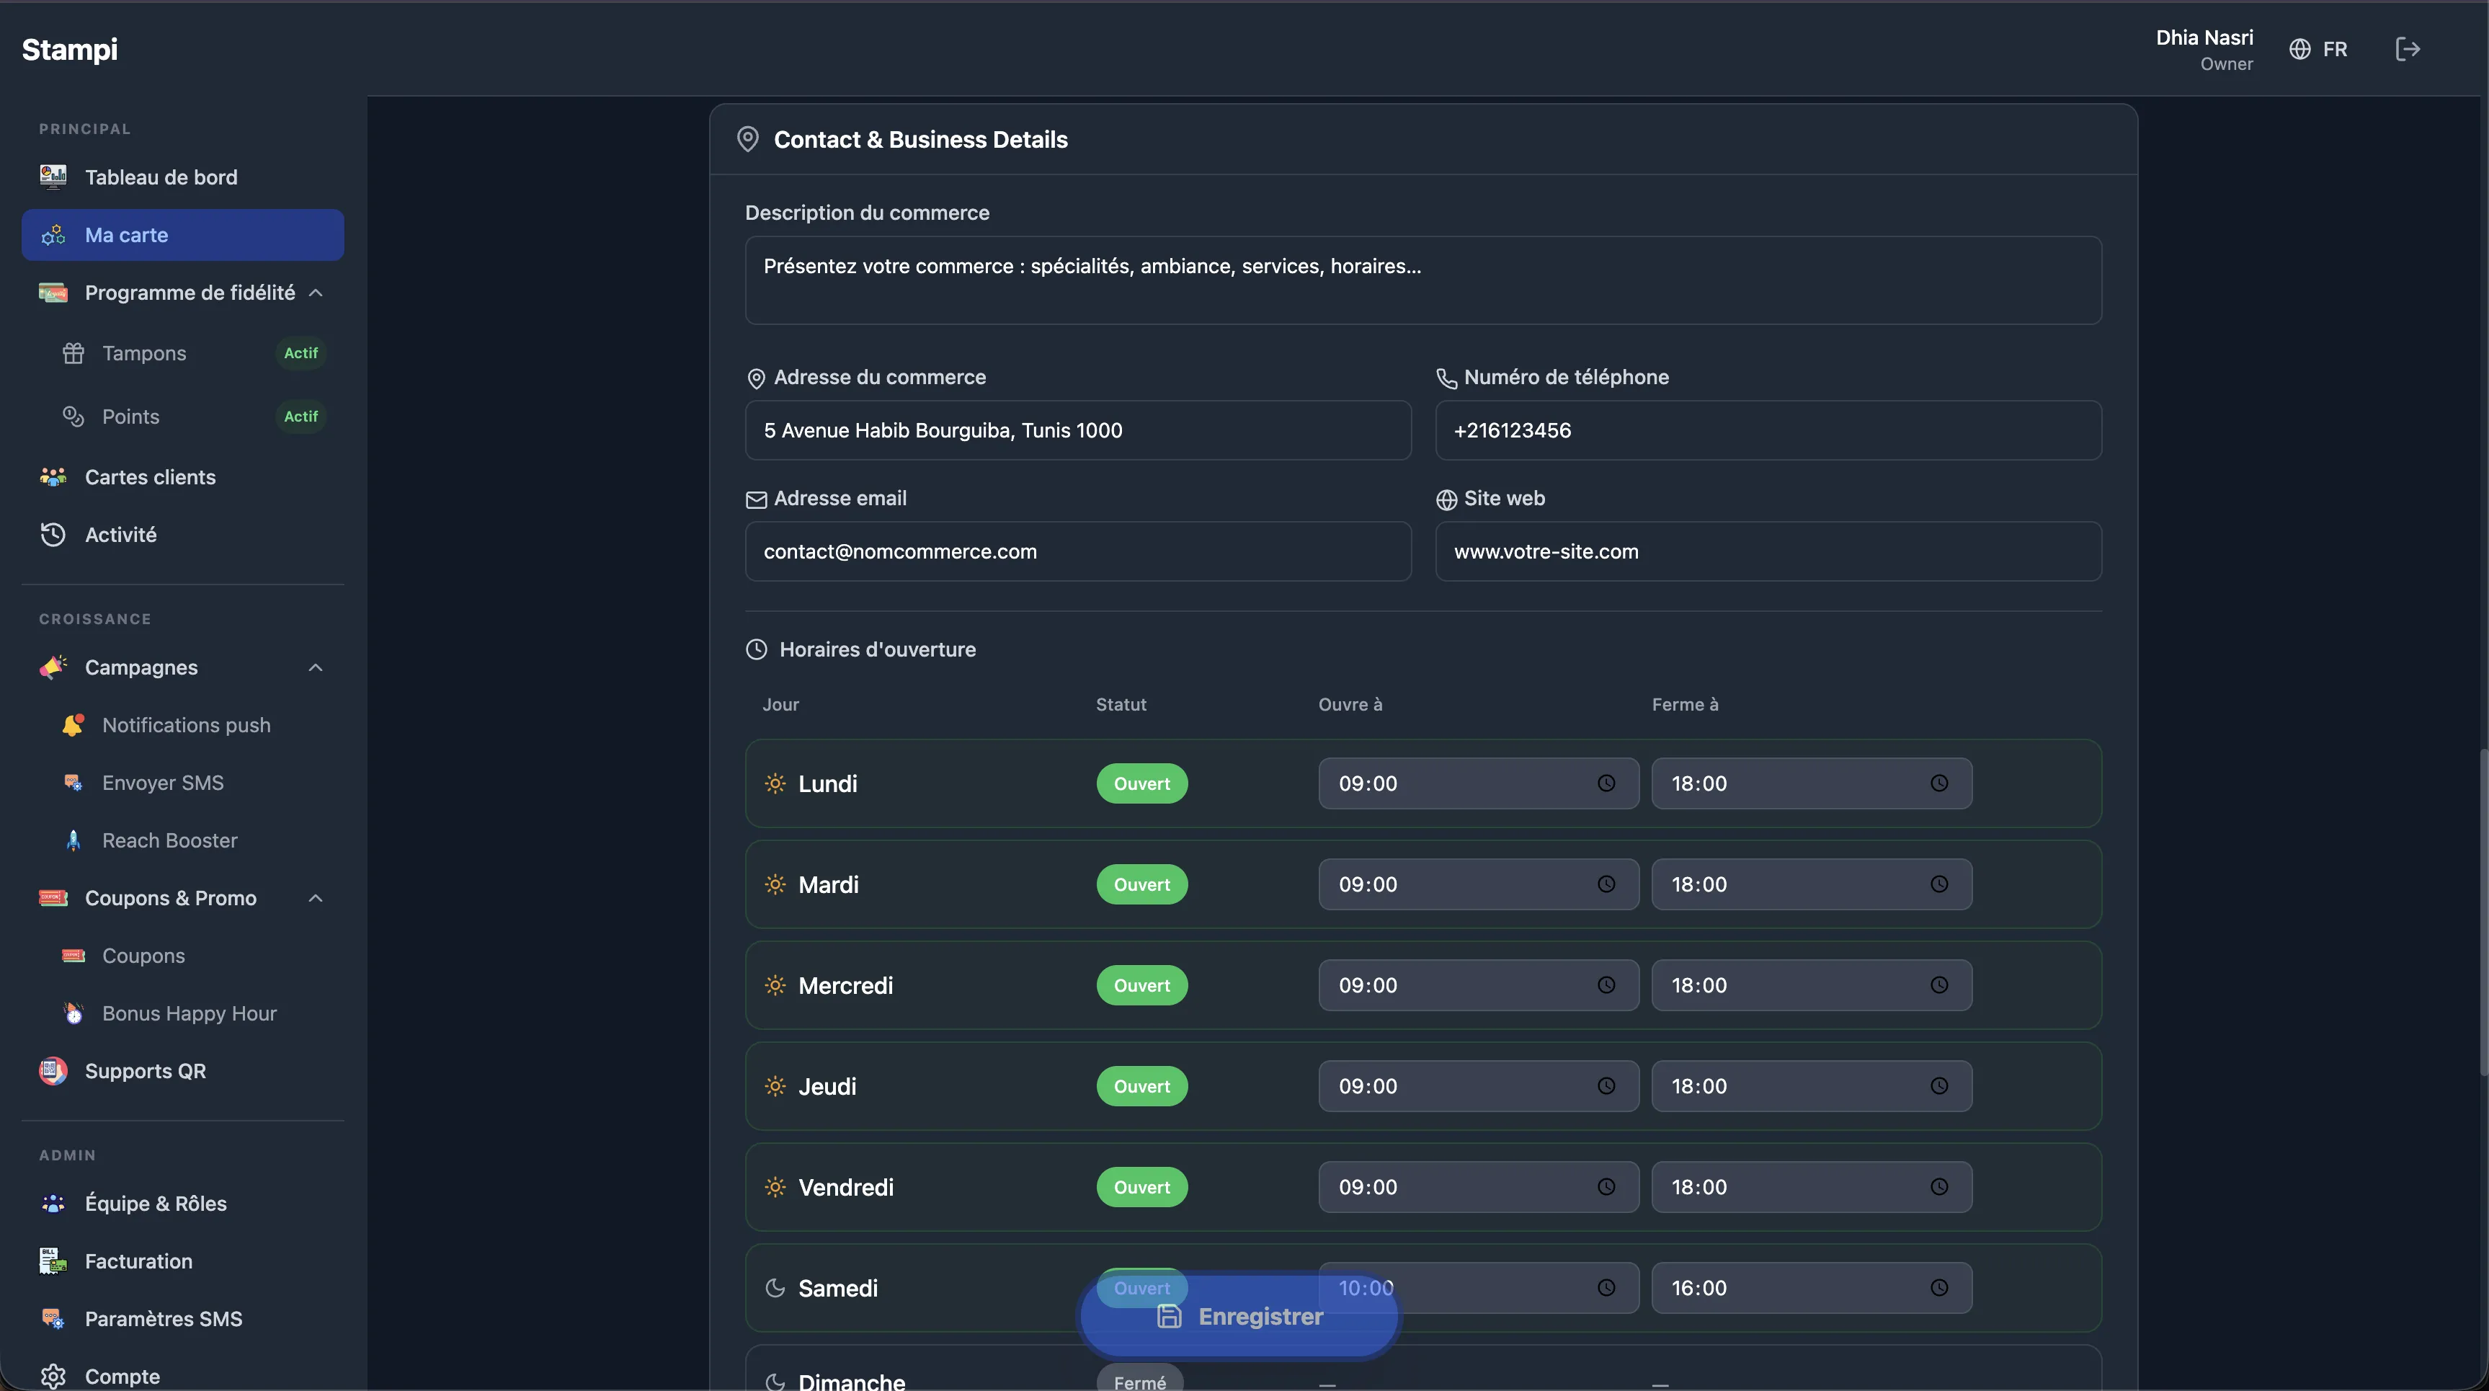Click the logout icon in header
This screenshot has width=2489, height=1391.
click(2407, 49)
